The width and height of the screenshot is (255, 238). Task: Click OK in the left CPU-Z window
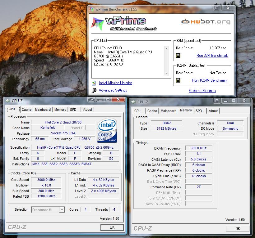(112, 227)
